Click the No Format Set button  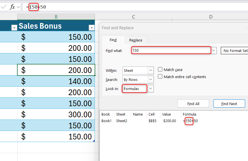point(234,51)
